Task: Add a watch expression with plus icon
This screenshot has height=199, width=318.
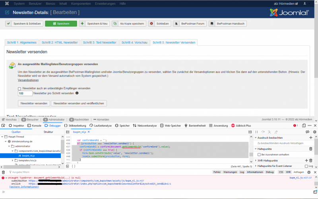Action: [x=311, y=137]
